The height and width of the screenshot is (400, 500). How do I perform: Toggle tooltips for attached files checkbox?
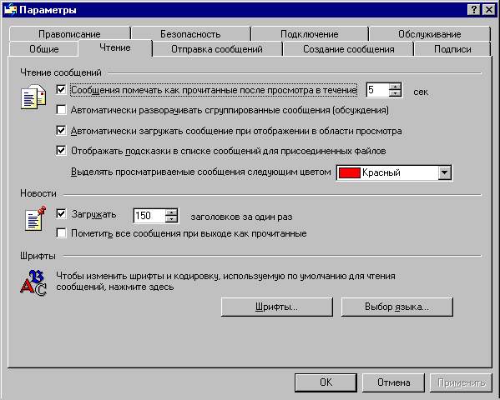pos(61,150)
